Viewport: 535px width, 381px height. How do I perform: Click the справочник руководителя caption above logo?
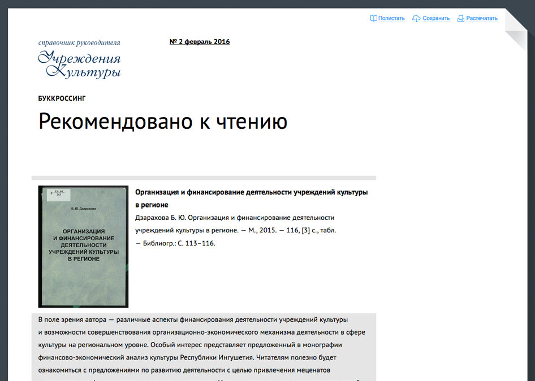tap(79, 42)
